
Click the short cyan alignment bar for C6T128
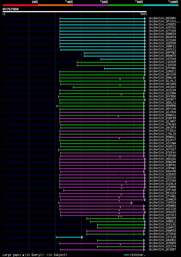pyautogui.click(x=69, y=237)
